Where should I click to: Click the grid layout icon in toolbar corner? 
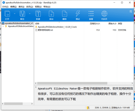click(x=131, y=11)
